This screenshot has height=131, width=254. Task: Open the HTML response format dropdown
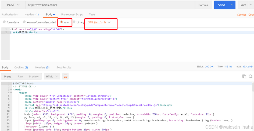(52, 76)
